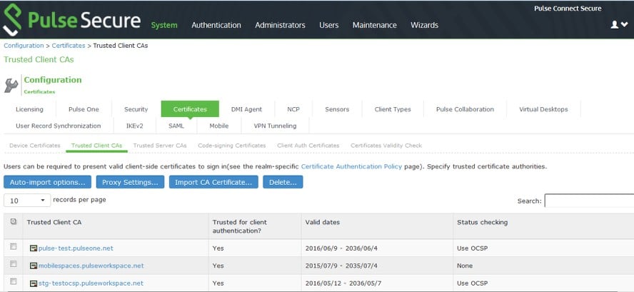
Task: Click the Import CA Certificate button
Action: (213, 182)
